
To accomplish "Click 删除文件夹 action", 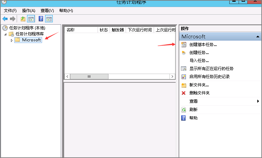I will [x=199, y=93].
